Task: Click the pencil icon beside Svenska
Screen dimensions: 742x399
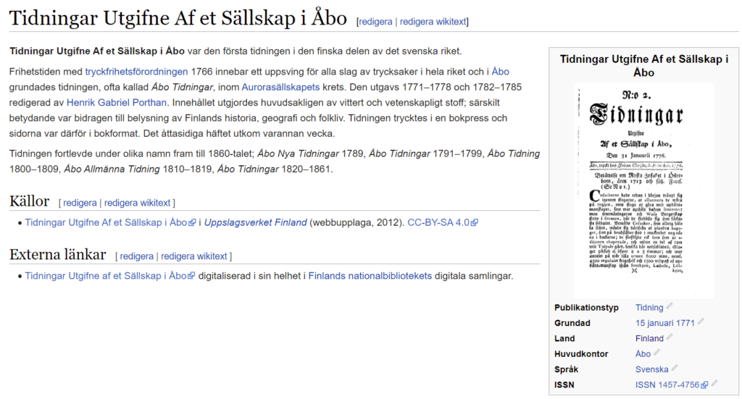Action: pyautogui.click(x=675, y=369)
